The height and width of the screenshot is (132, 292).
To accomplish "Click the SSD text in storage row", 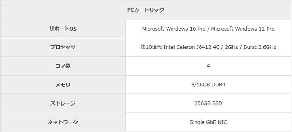I will [x=217, y=103].
